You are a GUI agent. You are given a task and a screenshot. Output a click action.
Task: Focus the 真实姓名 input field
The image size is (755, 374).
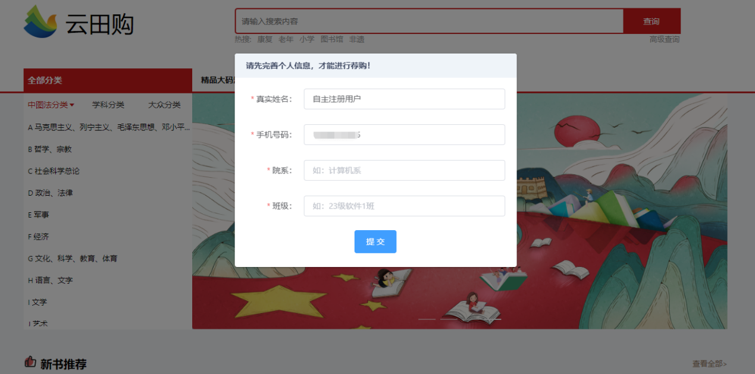click(x=405, y=99)
